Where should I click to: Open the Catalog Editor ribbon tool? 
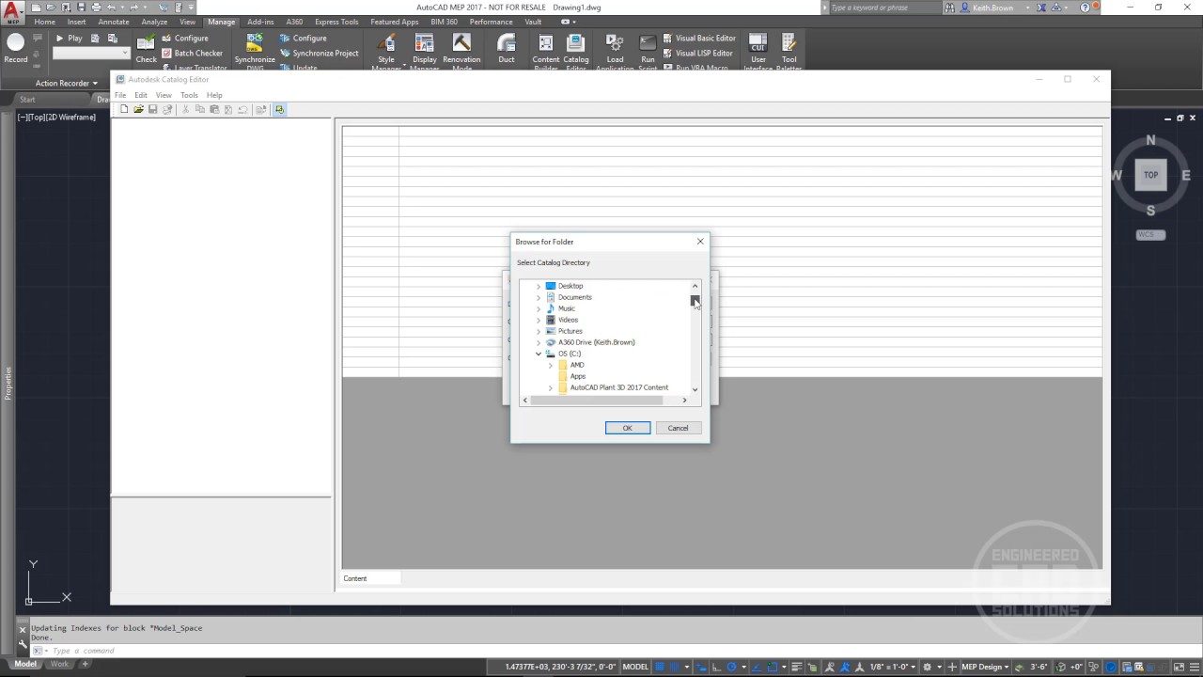click(576, 52)
